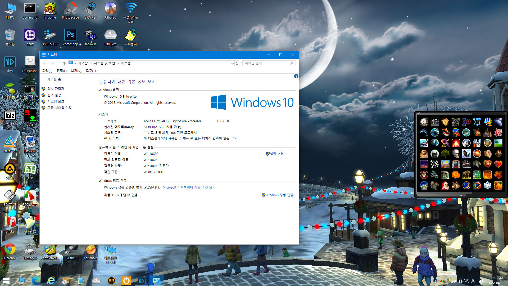
Task: Close the icon widget panel
Action: pos(418,113)
